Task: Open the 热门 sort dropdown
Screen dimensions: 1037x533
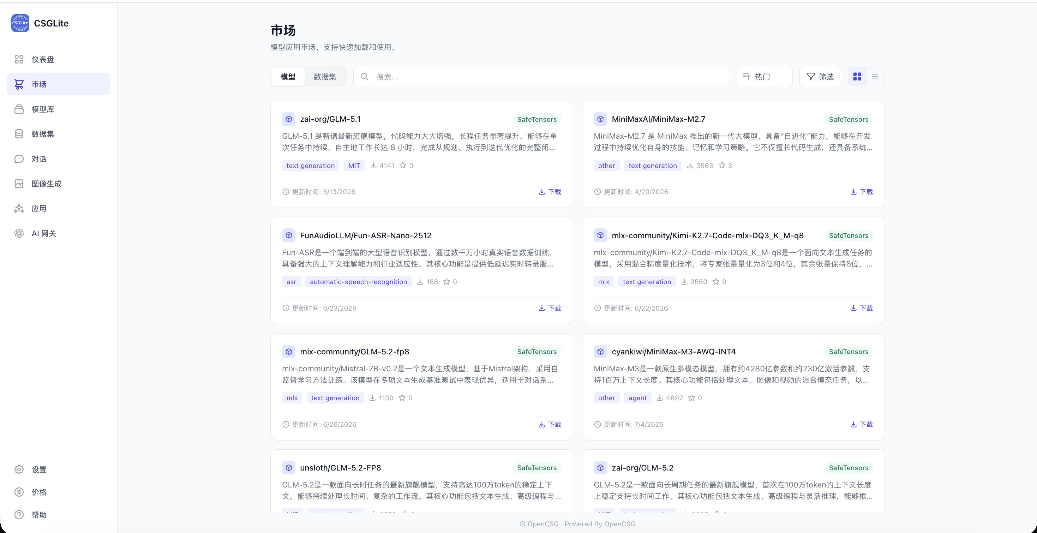Action: (x=765, y=77)
